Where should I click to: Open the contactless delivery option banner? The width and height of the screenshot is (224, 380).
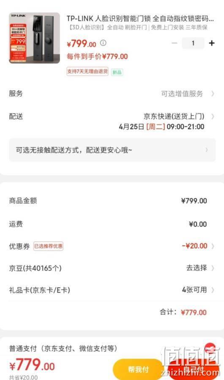tap(112, 150)
